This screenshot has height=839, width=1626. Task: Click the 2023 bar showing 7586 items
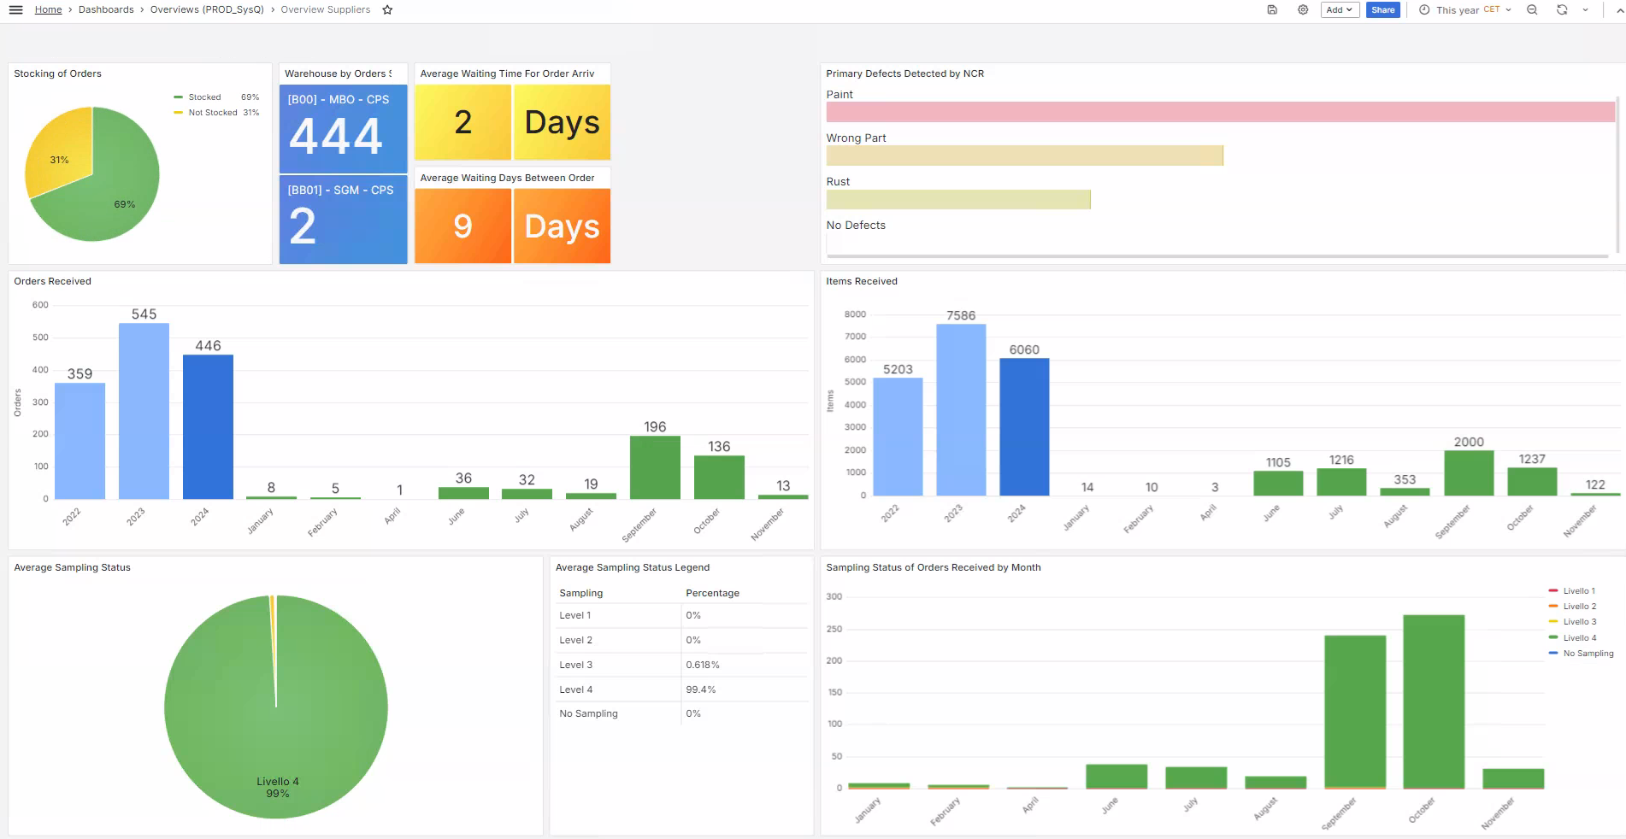pyautogui.click(x=961, y=409)
